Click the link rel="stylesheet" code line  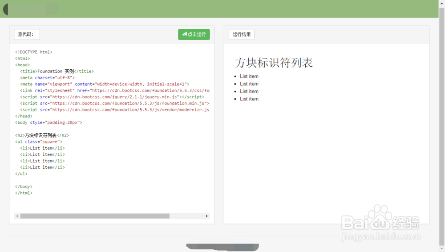coord(115,90)
